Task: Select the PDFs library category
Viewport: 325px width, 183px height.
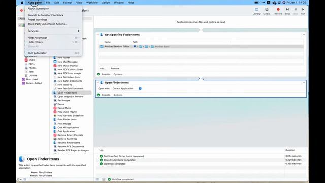Action: [x=31, y=64]
